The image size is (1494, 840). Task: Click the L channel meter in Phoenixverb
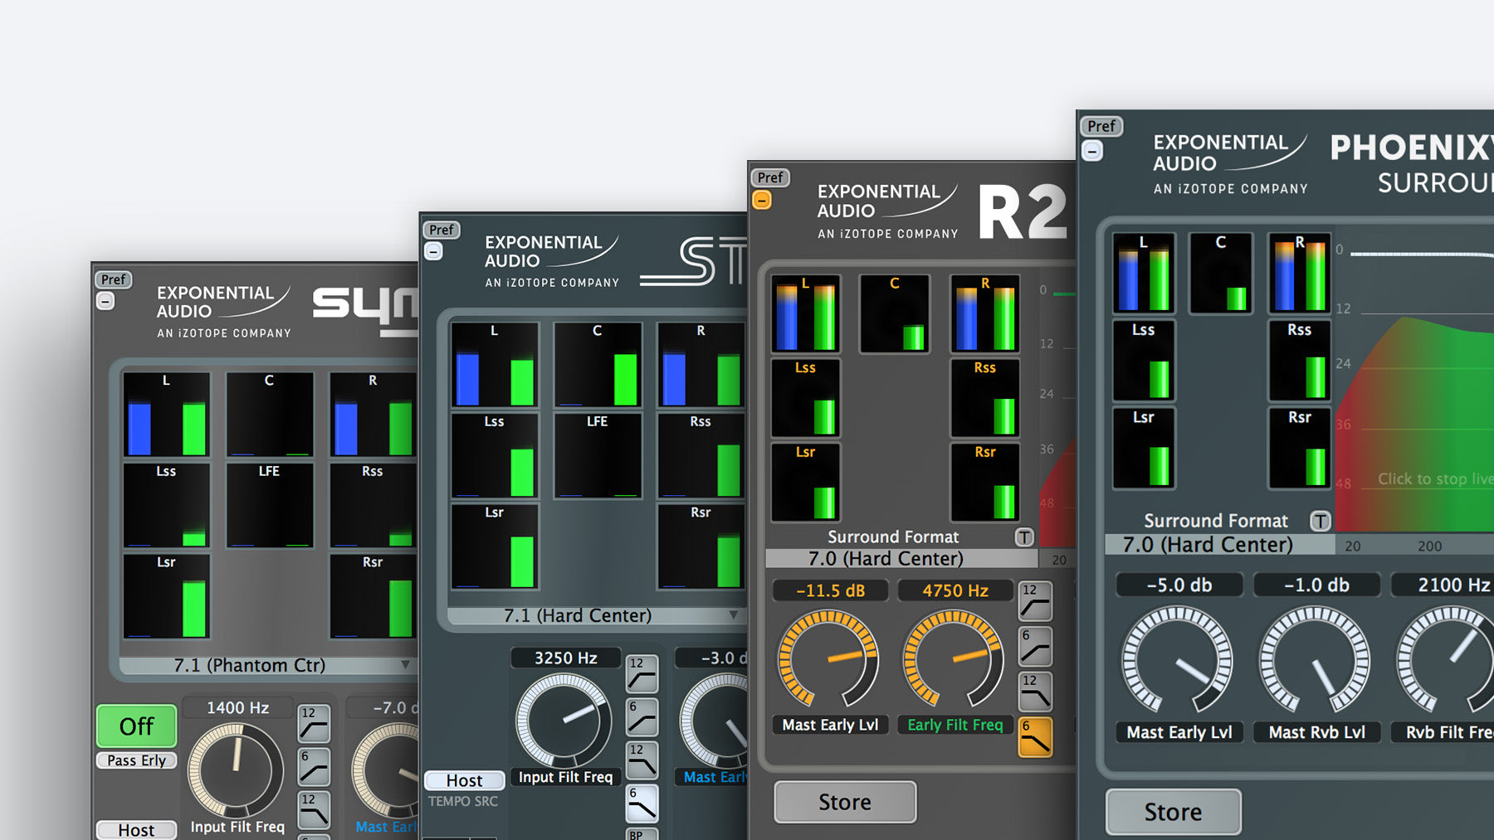1144,273
